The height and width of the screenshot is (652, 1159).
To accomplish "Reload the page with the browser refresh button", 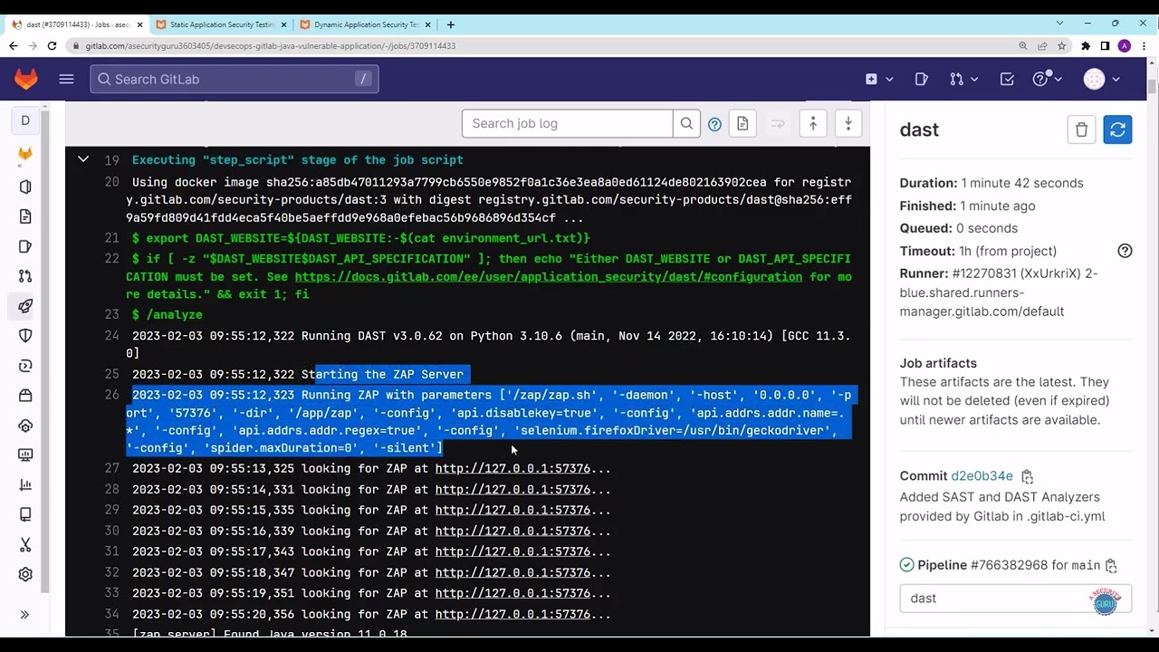I will (52, 46).
